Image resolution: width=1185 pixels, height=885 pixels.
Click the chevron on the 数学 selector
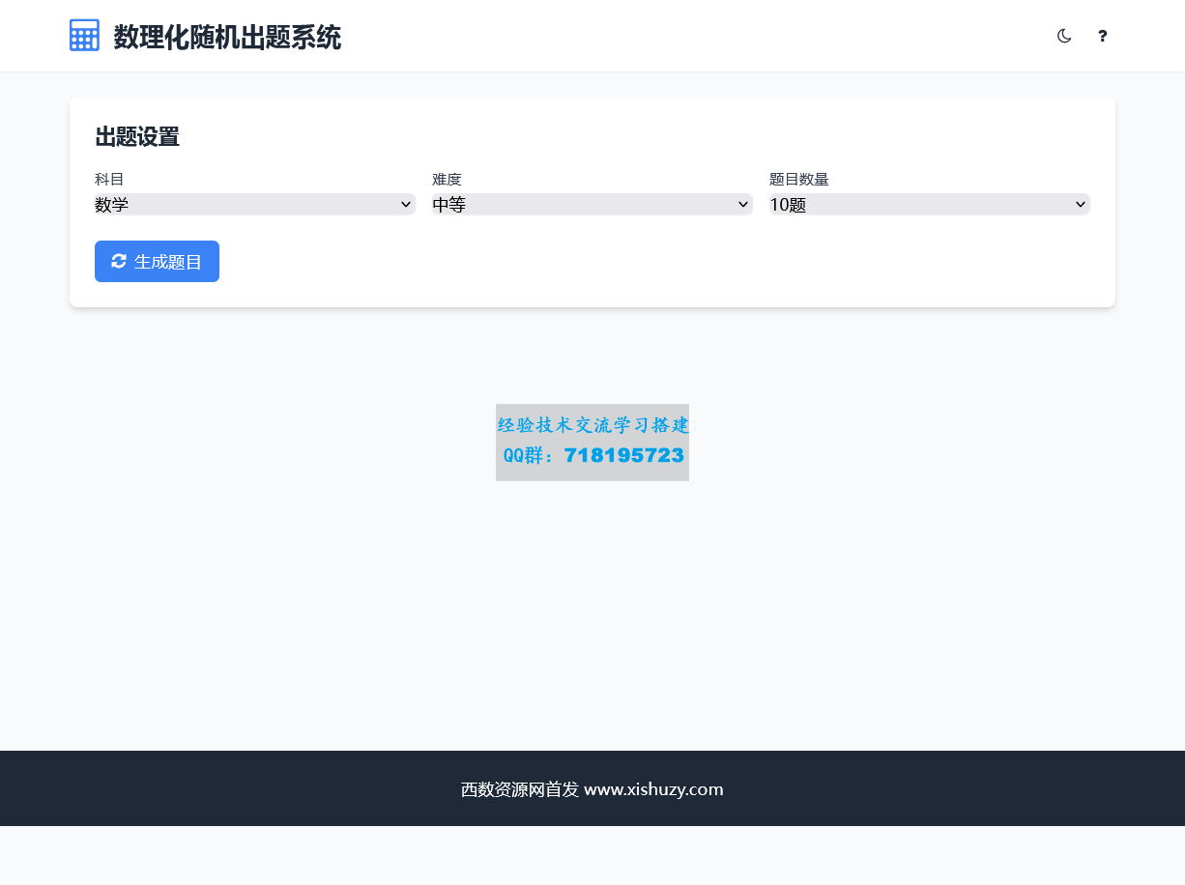406,204
